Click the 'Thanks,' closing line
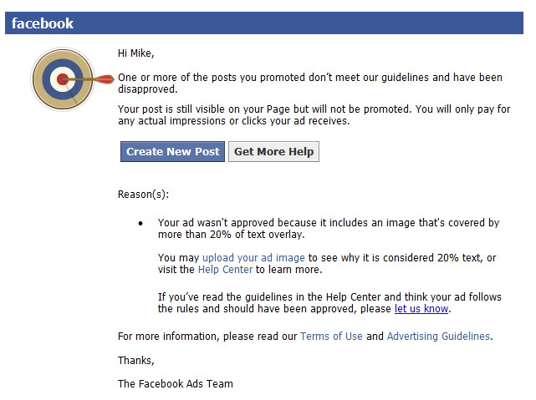Screen dimensions: 536x400 coord(136,360)
